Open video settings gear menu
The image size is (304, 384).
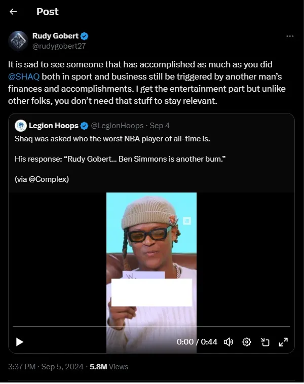click(246, 342)
